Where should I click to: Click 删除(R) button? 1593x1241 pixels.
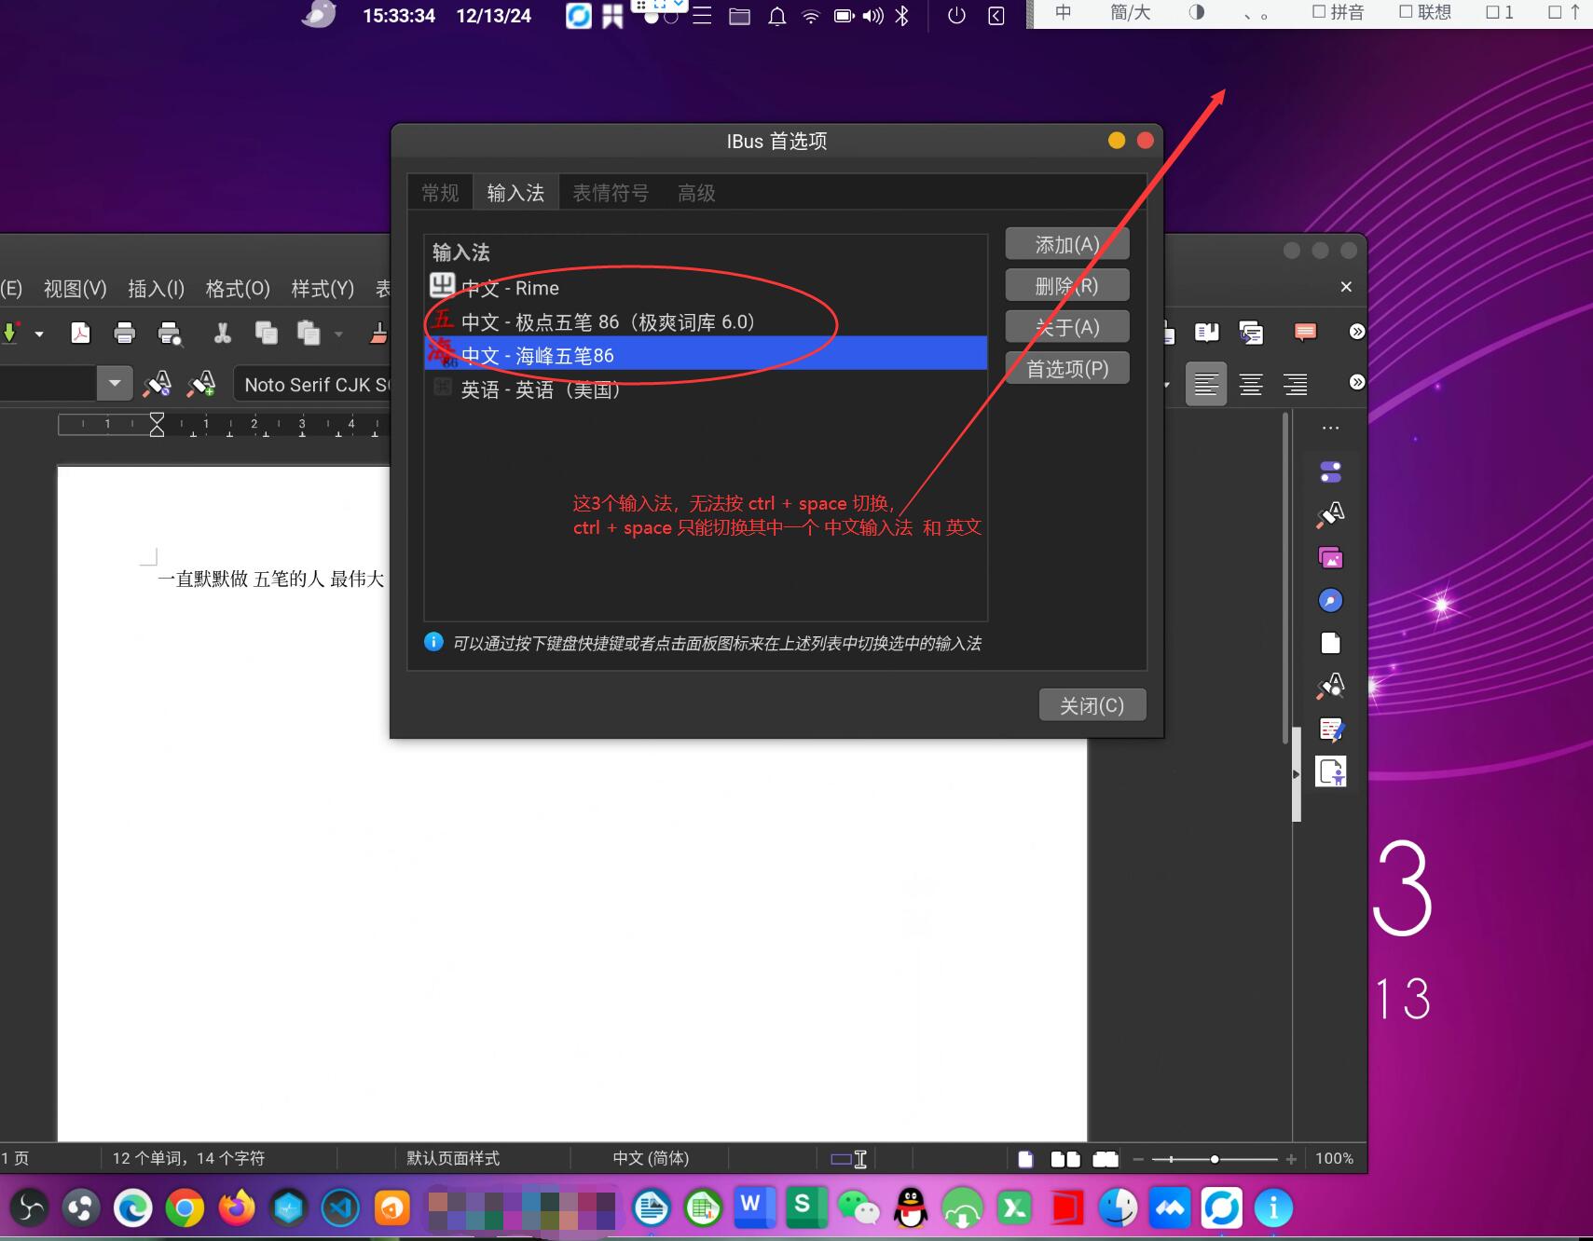tap(1067, 285)
